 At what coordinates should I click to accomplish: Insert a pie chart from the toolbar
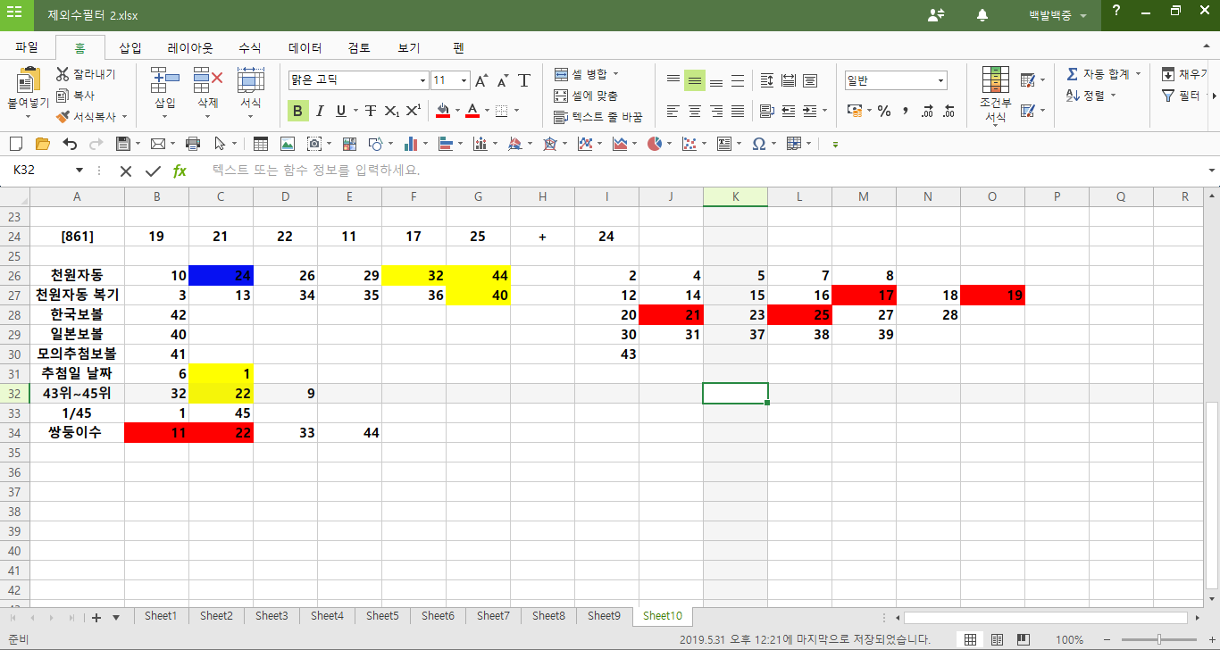point(655,144)
